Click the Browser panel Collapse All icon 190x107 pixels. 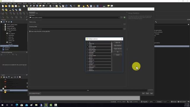(9, 22)
